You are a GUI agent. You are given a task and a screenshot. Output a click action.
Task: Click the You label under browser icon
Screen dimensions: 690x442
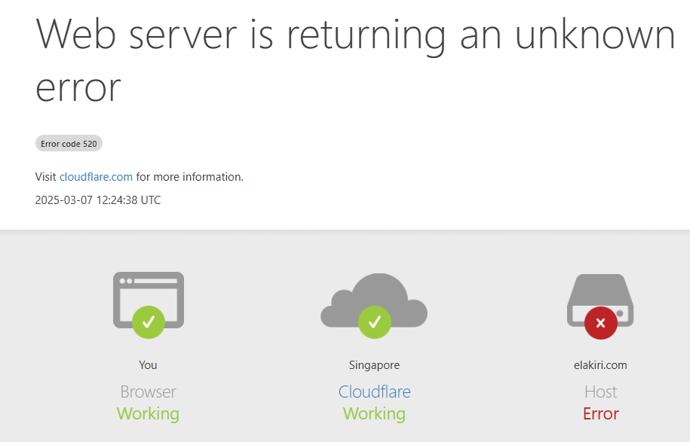tap(148, 365)
